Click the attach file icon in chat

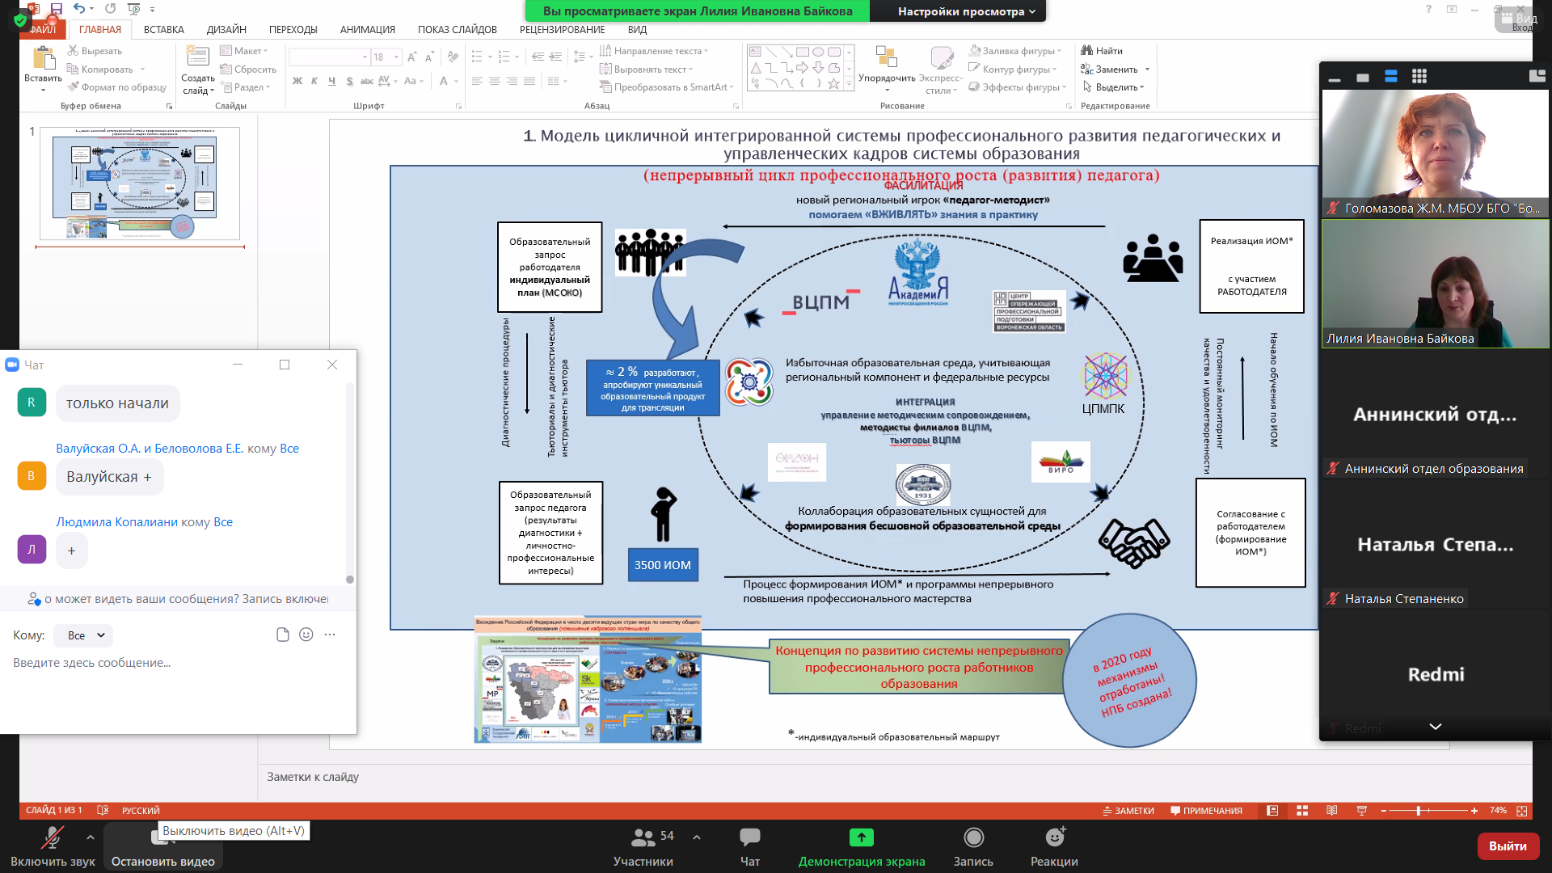point(282,635)
